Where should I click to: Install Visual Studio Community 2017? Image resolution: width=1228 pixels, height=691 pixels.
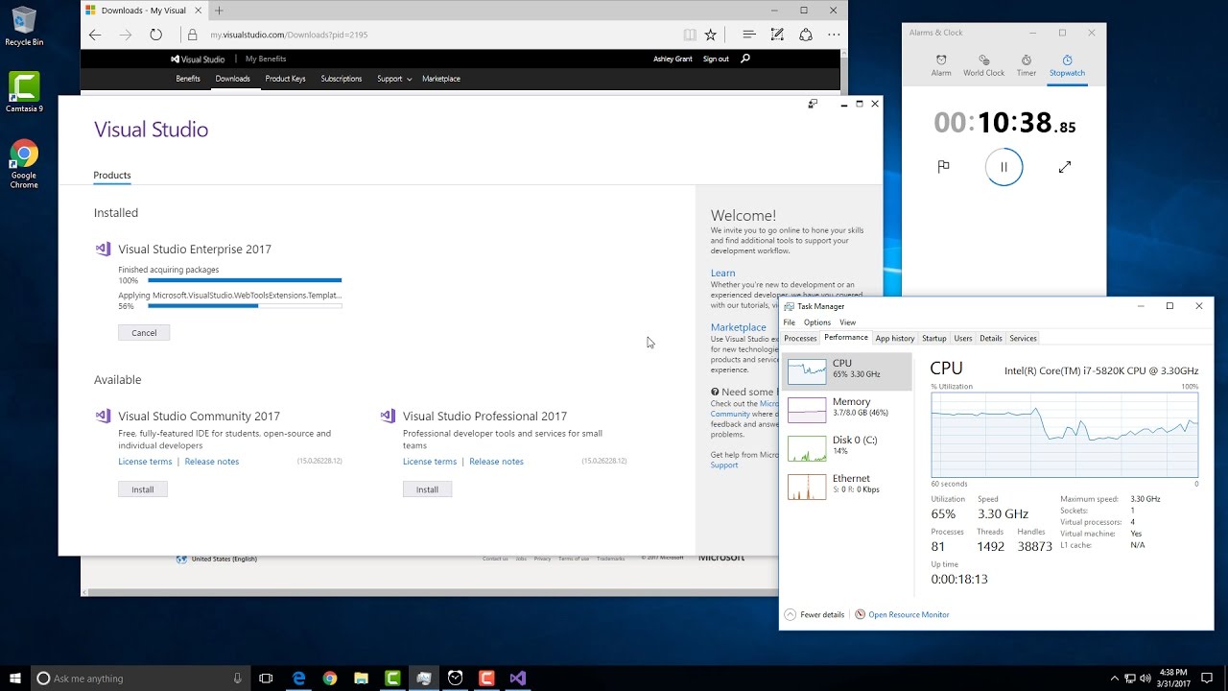(x=143, y=489)
